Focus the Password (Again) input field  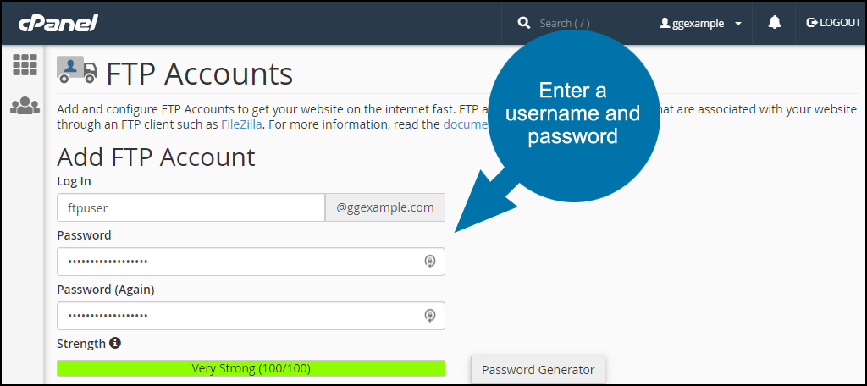251,316
